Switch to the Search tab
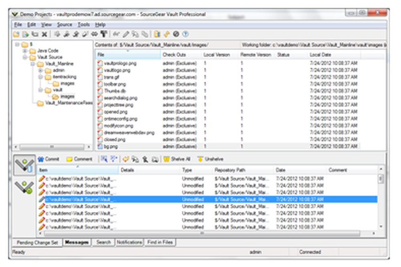401x267 pixels. [103, 242]
